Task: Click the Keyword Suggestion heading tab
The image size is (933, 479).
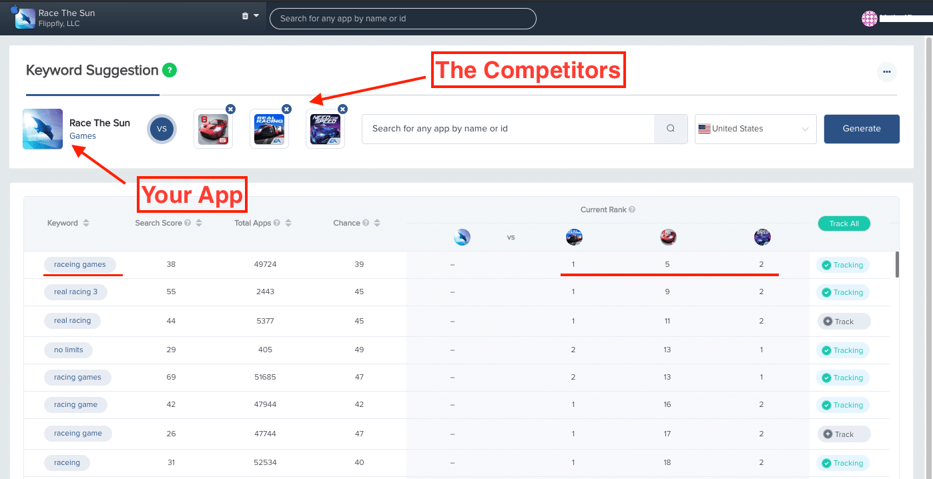Action: click(x=92, y=71)
